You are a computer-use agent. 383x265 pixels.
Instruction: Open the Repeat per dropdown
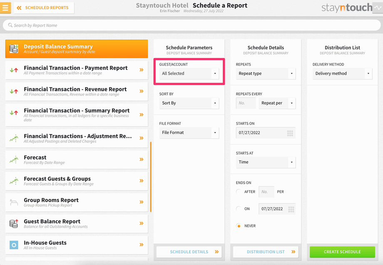[x=277, y=103]
